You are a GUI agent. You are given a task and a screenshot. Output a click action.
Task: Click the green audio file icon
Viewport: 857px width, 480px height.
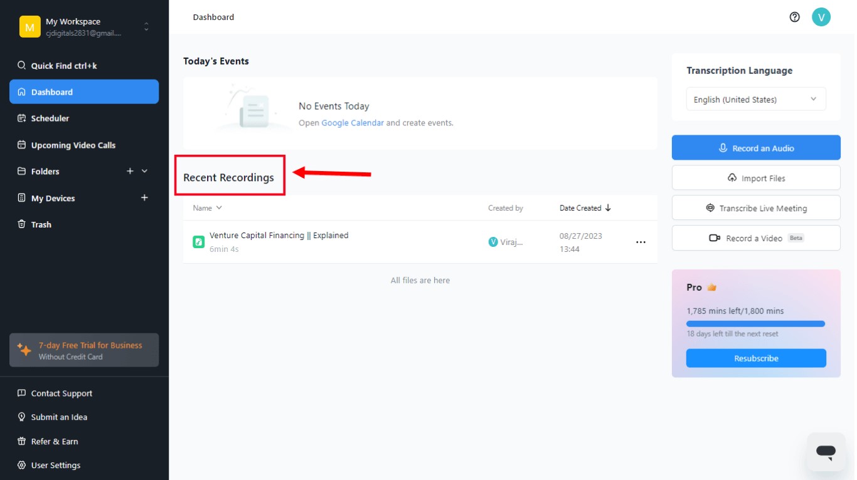[x=198, y=242]
